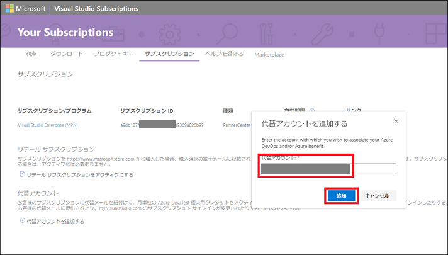Switch to the ダウンロード tab
The height and width of the screenshot is (255, 448).
pos(67,54)
